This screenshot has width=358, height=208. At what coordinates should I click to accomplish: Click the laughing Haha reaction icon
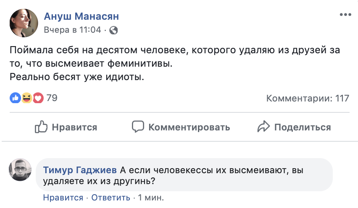pyautogui.click(x=27, y=98)
